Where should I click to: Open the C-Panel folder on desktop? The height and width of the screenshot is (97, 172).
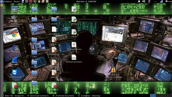(34, 83)
